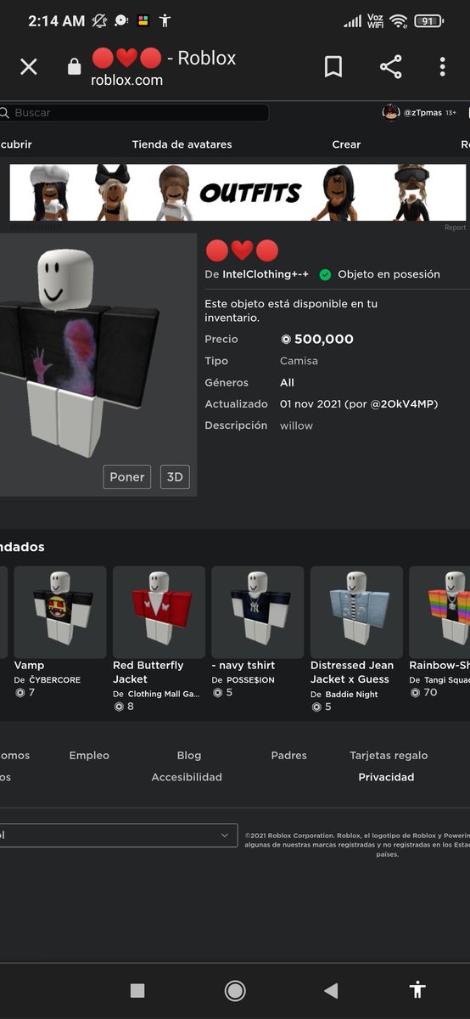This screenshot has height=1019, width=470.
Task: Click the Buscar search field
Action: [134, 113]
